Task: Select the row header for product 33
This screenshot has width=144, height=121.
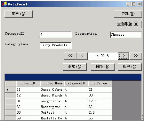Action: pos(11,113)
